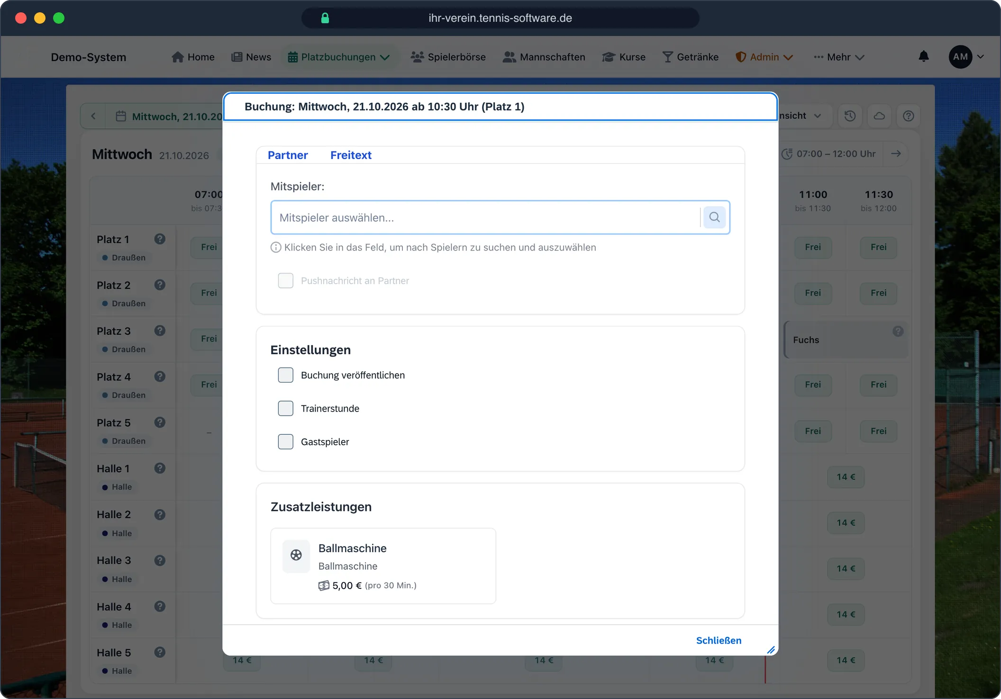
Task: Click the right arrow next to time range
Action: [896, 153]
